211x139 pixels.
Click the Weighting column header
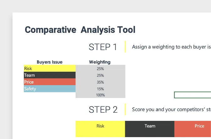(x=100, y=62)
